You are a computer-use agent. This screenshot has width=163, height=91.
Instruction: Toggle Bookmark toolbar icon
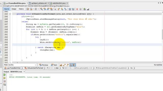pyautogui.click(x=65, y=9)
